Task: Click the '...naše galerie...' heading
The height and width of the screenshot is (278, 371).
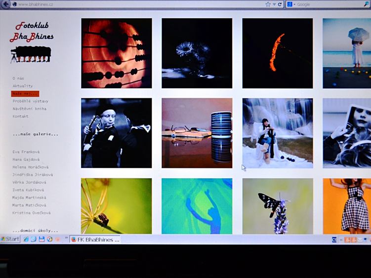Action: 36,134
